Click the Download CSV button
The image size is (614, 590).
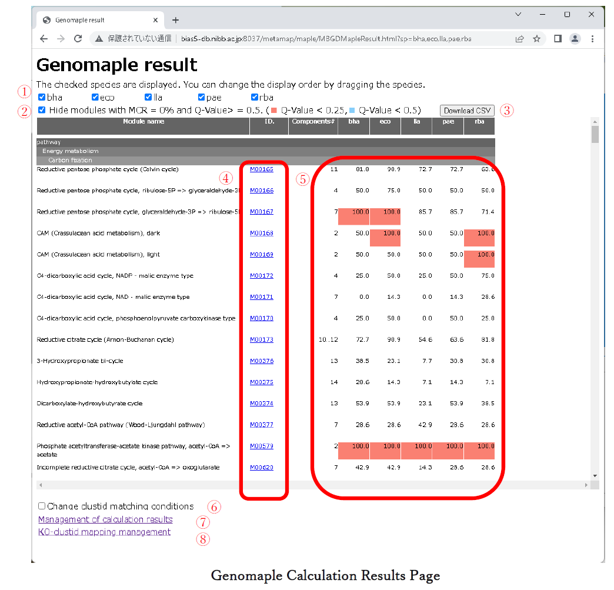click(467, 111)
